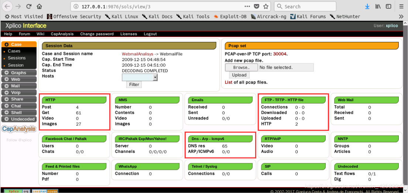The image size is (408, 193).
Task: Click the DNS res value 65
Action: pos(225,146)
